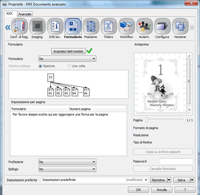Open the Versione icon
Viewport: 200px width, 195px height.
(x=180, y=26)
